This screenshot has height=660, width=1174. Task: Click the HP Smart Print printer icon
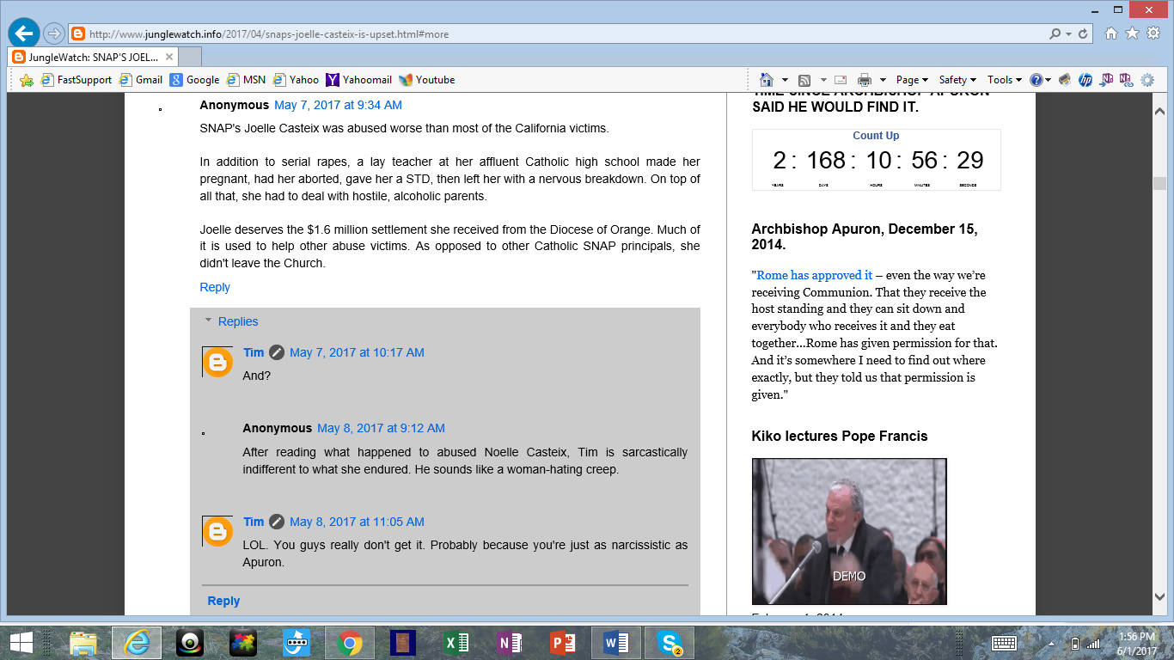[x=1065, y=80]
